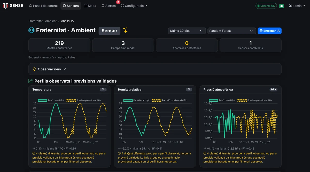Click the % unit badge on Humitat relativa

[x=189, y=89]
